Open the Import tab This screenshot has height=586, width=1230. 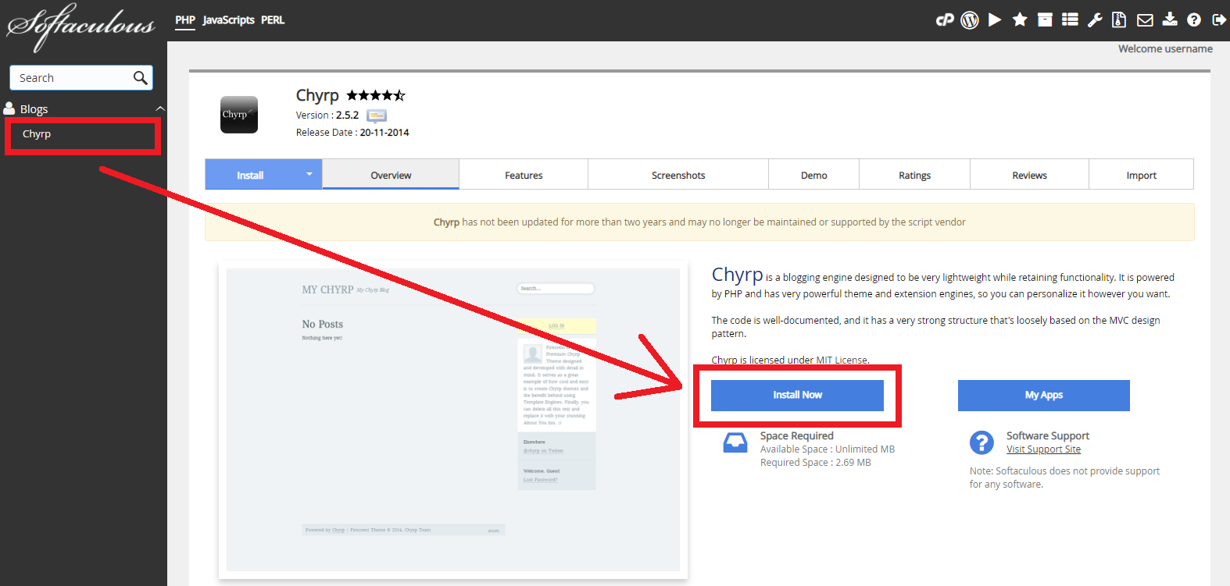coord(1141,175)
